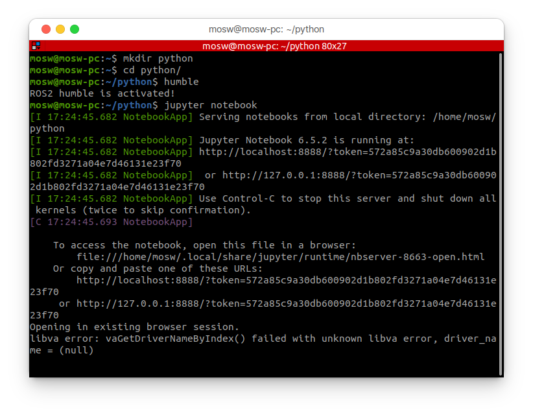This screenshot has width=533, height=417.
Task: Click the 'humble' command text
Action: [181, 82]
